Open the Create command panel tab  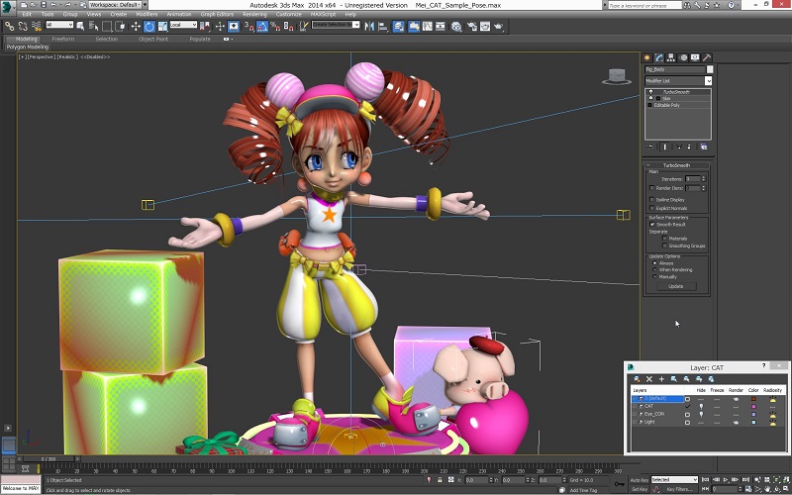click(x=646, y=57)
